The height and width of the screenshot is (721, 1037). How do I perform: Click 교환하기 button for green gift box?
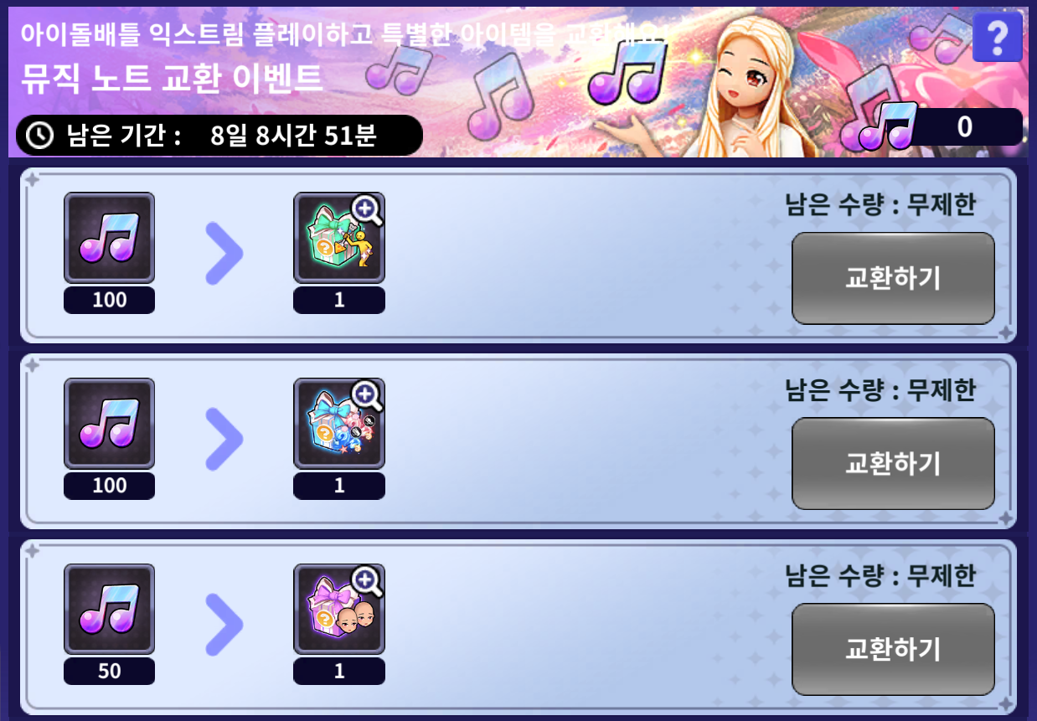point(893,278)
